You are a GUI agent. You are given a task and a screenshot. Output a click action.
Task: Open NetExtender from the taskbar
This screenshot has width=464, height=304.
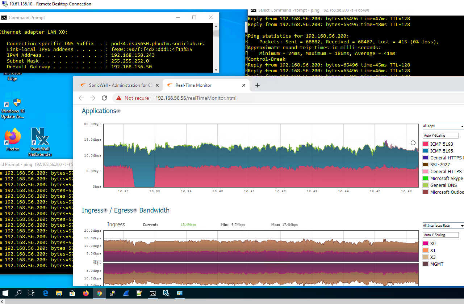[166, 293]
